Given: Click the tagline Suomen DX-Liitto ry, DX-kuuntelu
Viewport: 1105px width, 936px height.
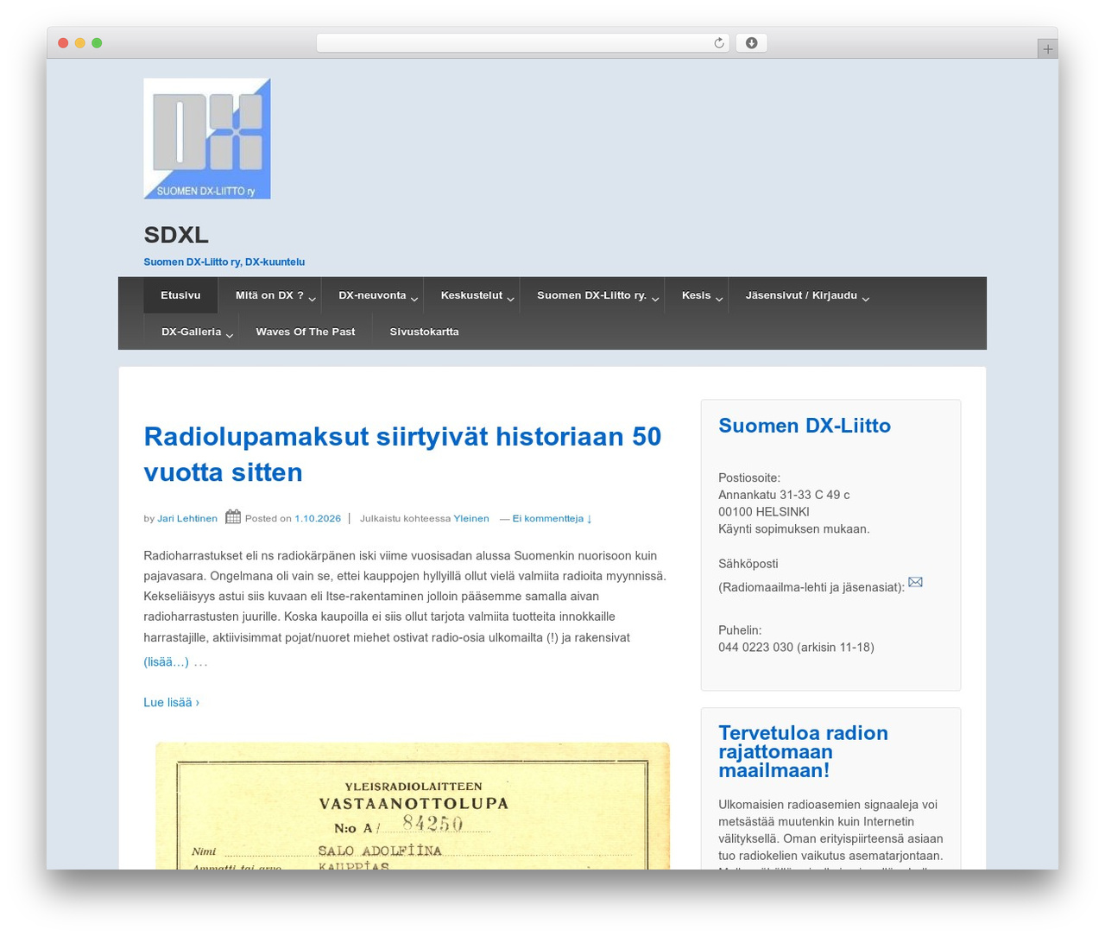Looking at the screenshot, I should 224,262.
